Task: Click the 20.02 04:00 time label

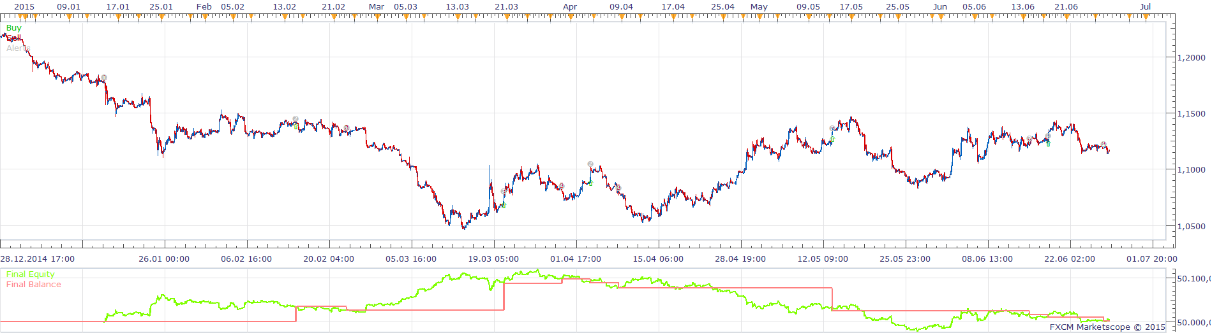Action: pos(329,259)
